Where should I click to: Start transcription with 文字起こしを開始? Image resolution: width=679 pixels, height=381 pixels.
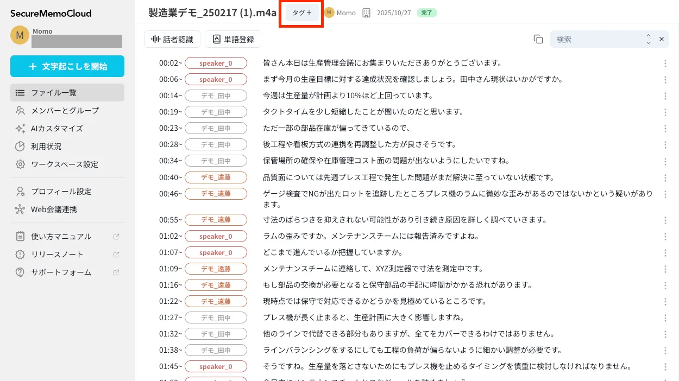pyautogui.click(x=67, y=66)
